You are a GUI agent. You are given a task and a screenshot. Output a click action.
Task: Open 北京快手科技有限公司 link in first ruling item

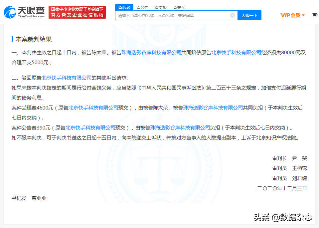[236, 53]
